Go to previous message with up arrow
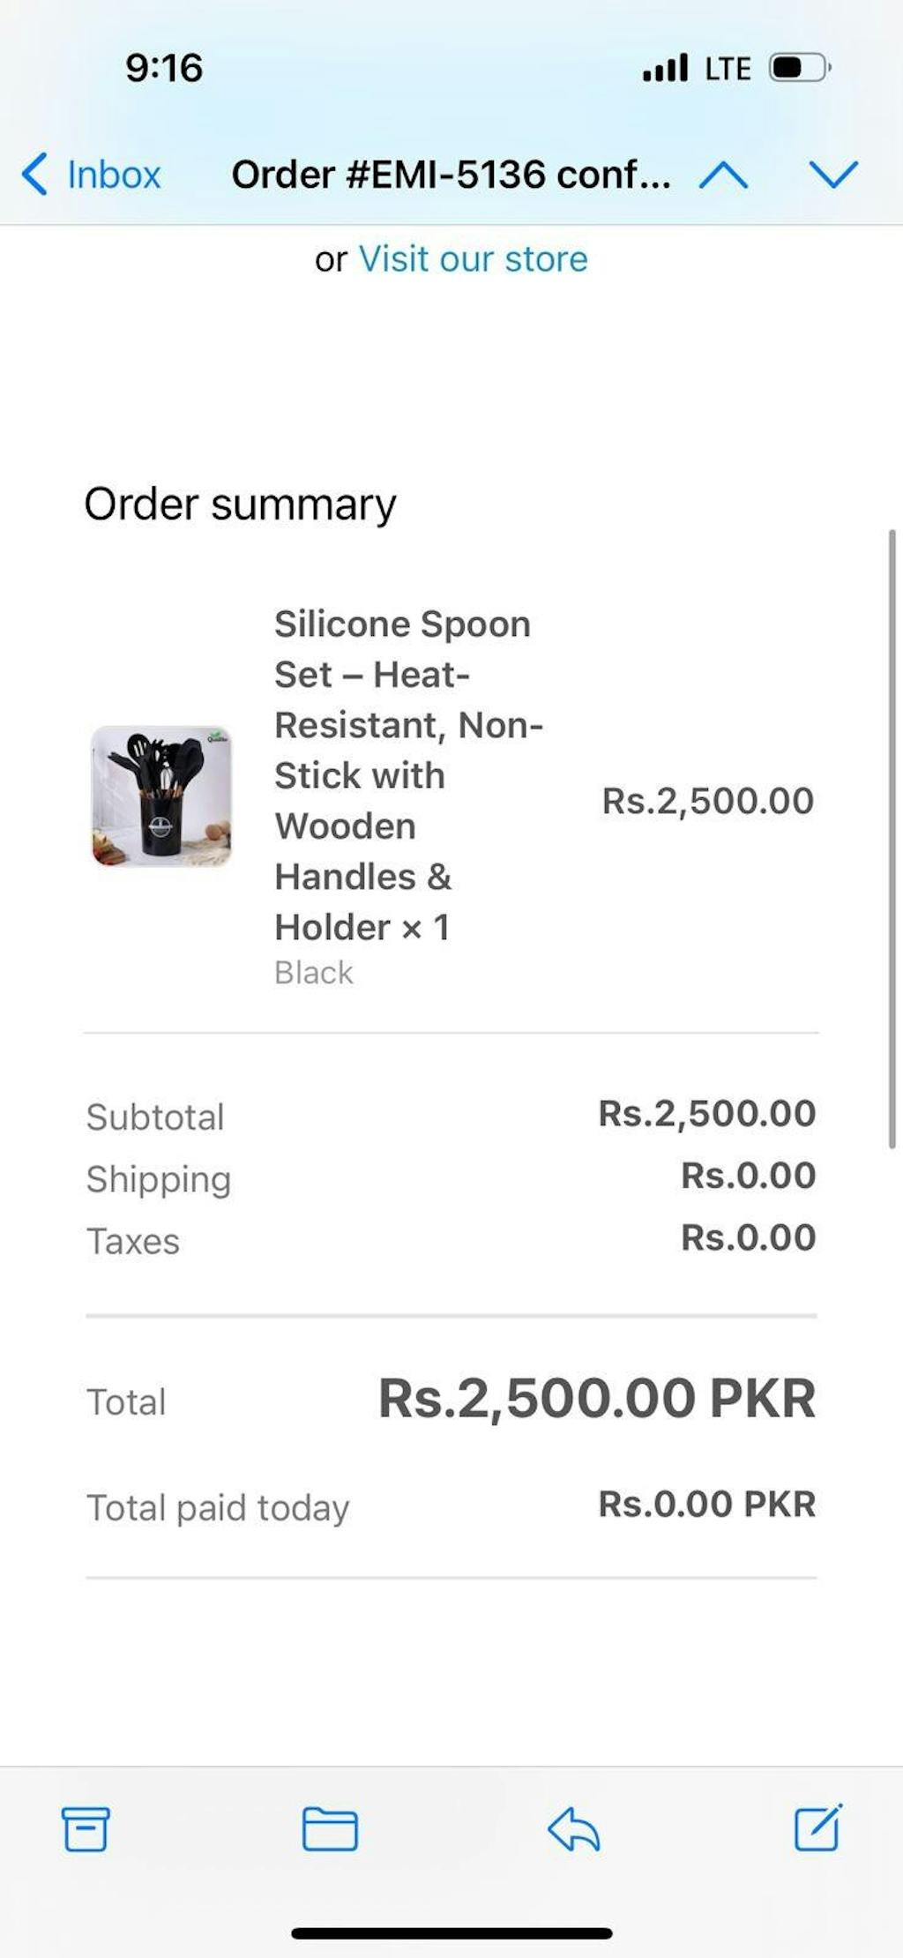 [723, 175]
